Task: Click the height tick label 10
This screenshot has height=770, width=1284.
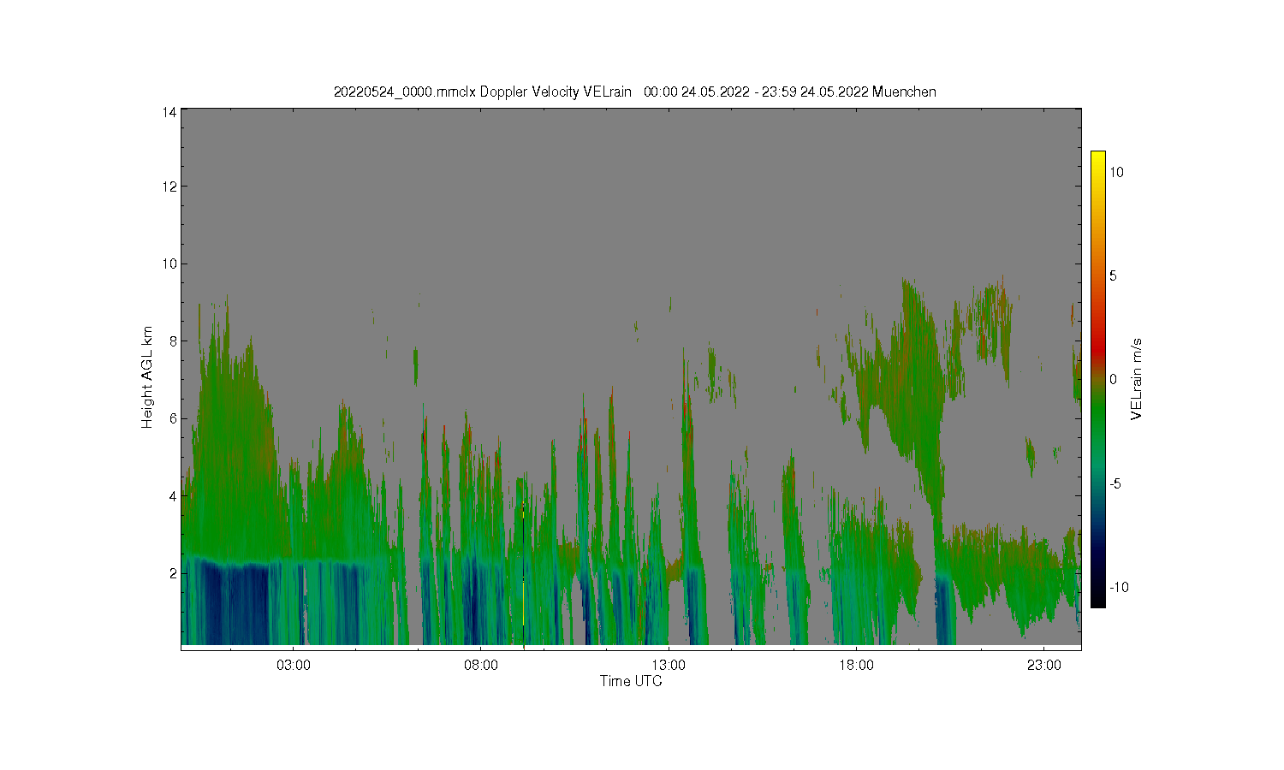Action: [x=169, y=264]
